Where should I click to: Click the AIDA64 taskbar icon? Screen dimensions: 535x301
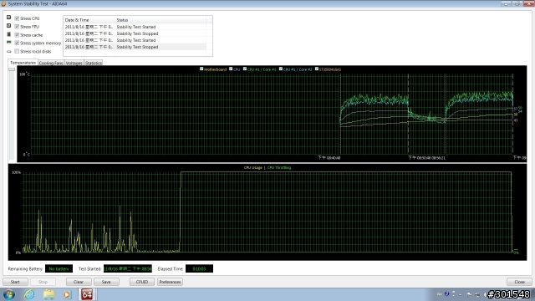87,294
